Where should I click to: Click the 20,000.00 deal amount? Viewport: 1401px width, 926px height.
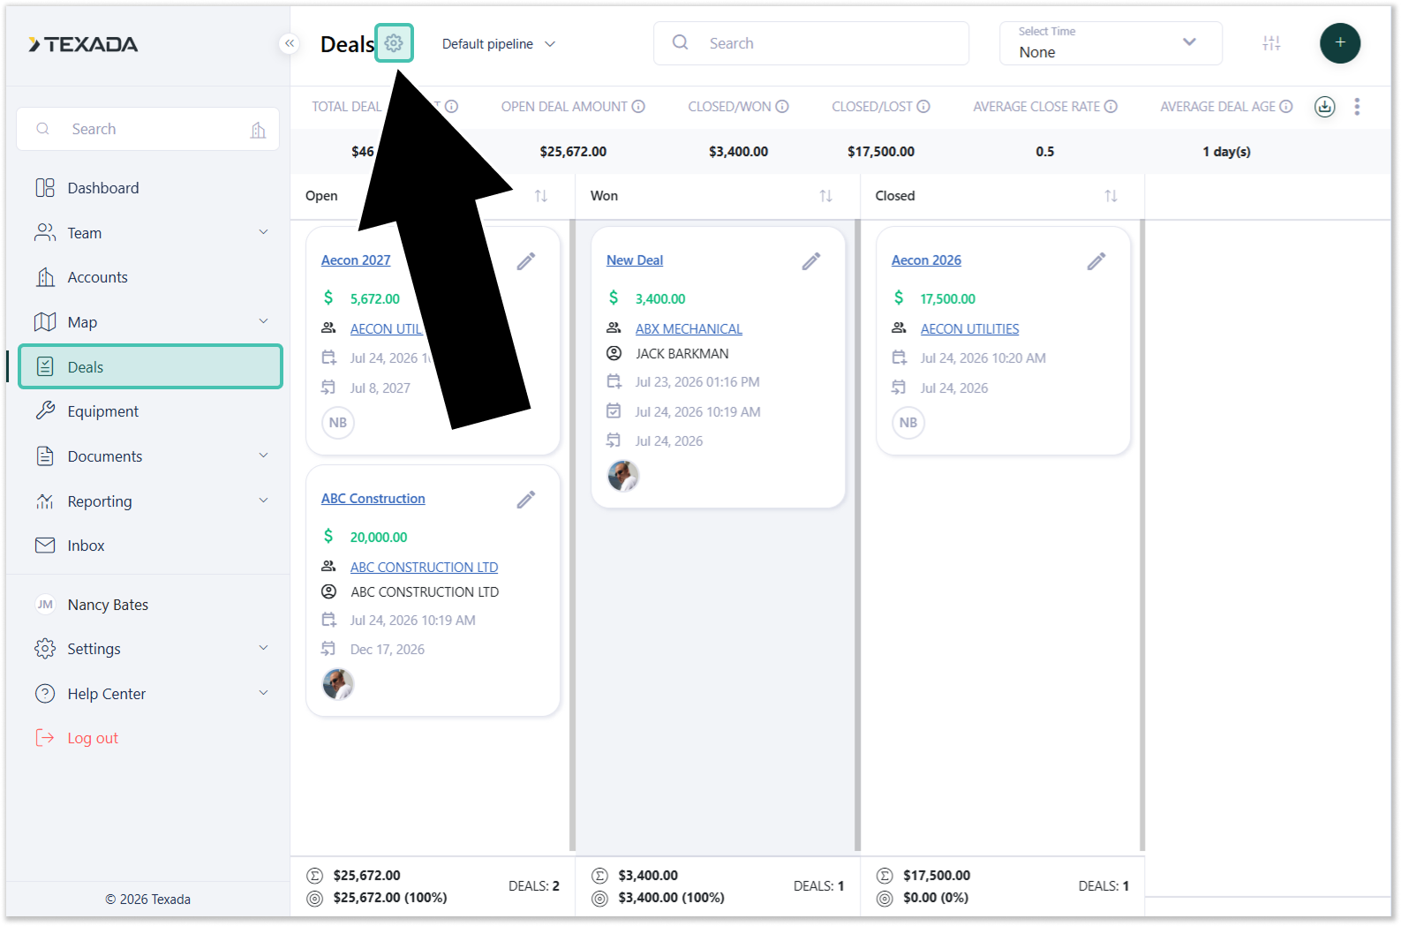click(x=379, y=538)
